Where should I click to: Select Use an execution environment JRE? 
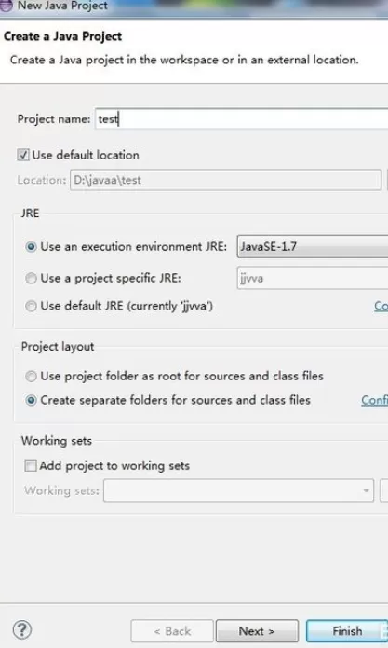(x=31, y=247)
